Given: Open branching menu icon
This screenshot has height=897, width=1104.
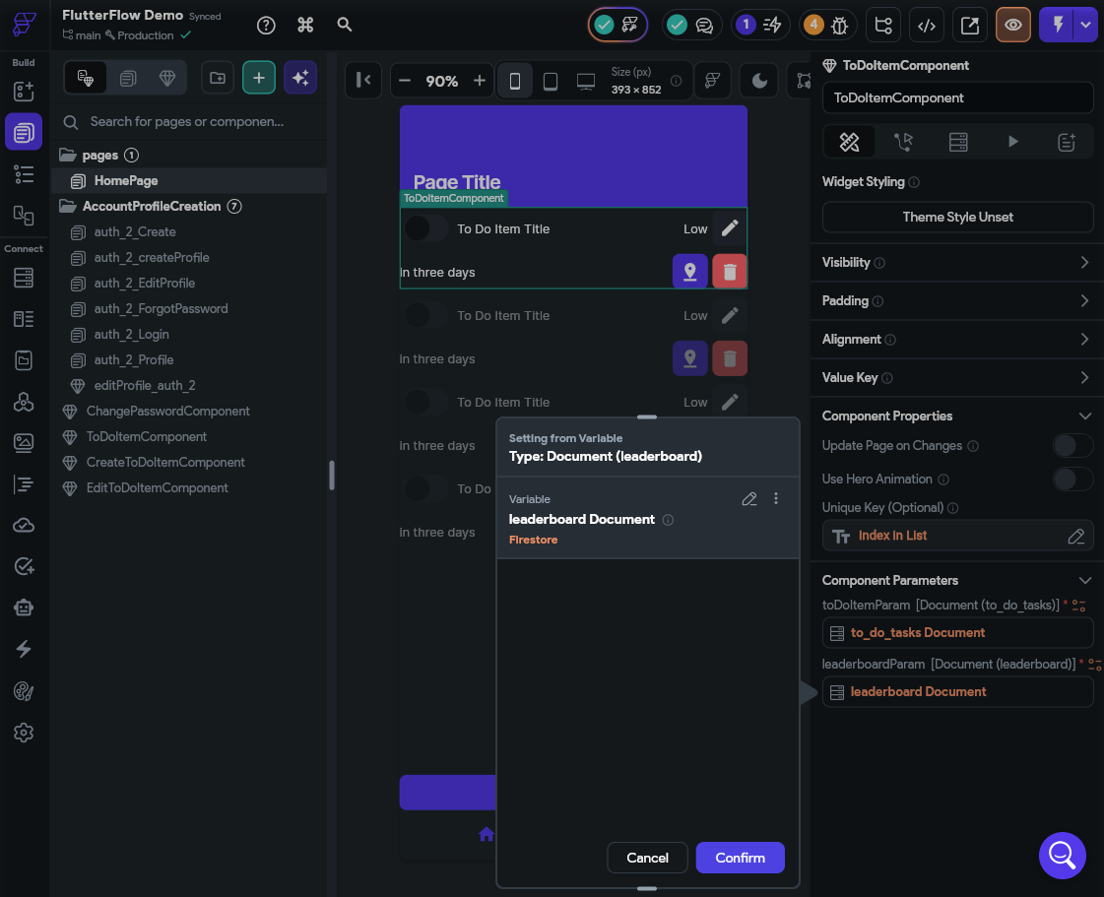Looking at the screenshot, I should [x=883, y=26].
